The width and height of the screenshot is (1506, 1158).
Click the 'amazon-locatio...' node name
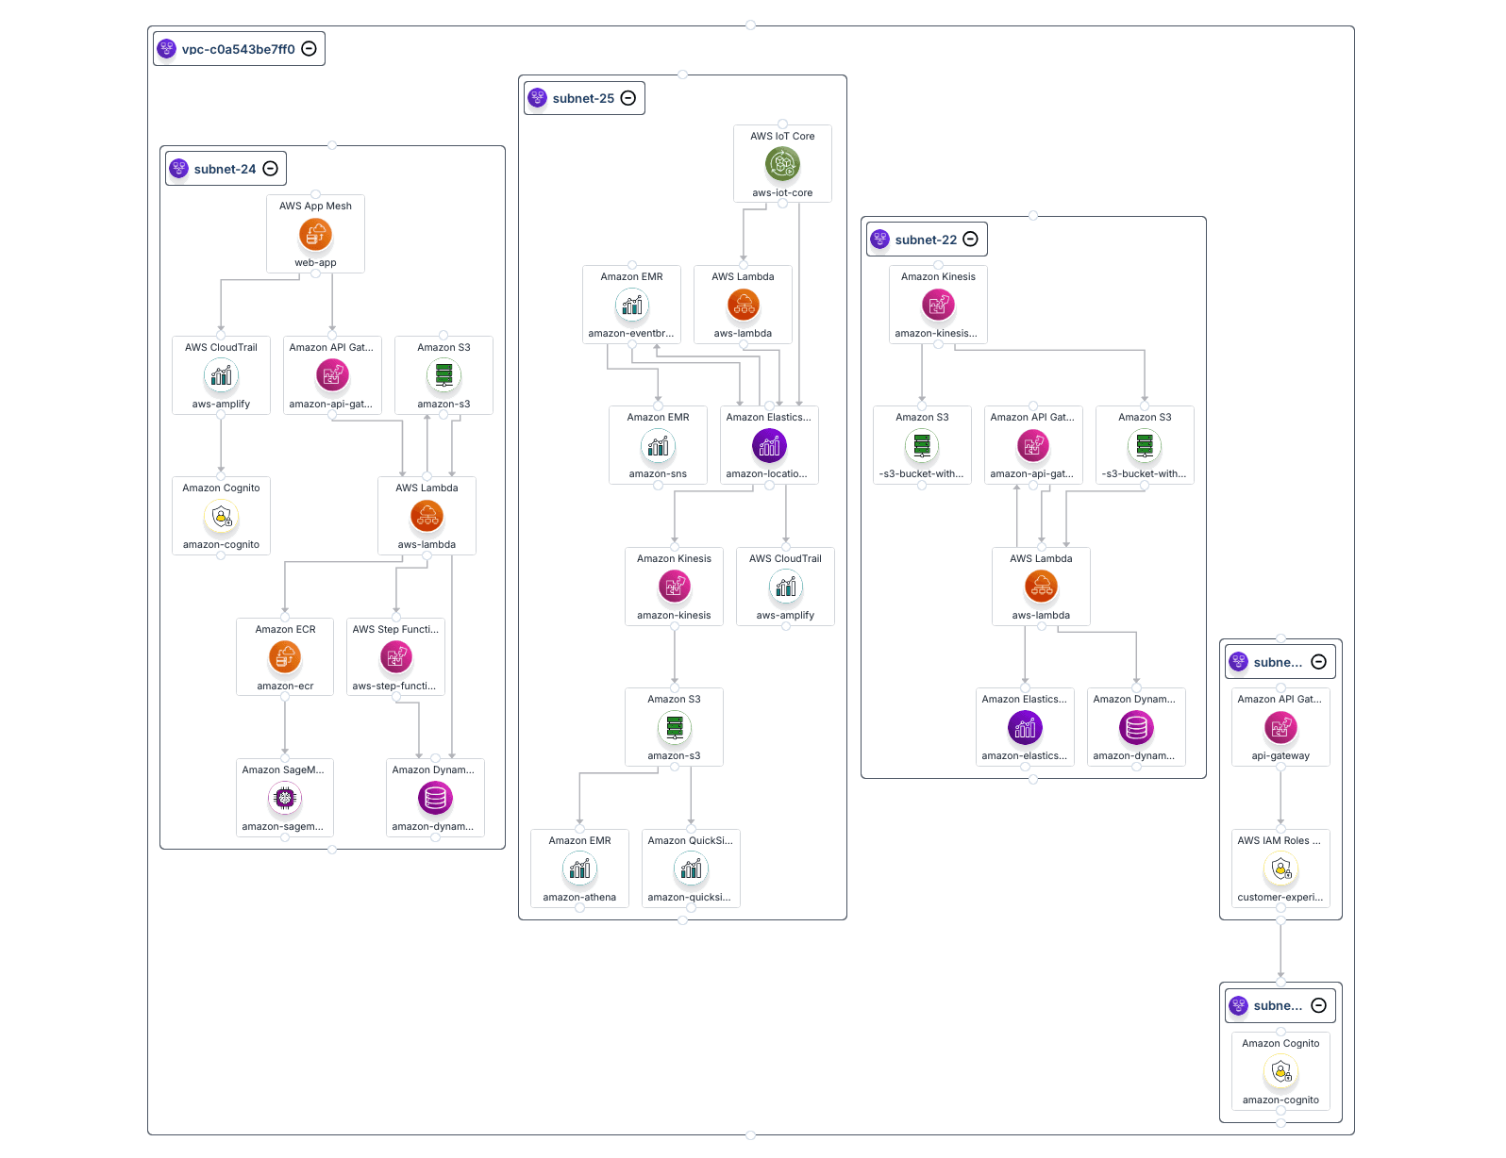coord(767,474)
